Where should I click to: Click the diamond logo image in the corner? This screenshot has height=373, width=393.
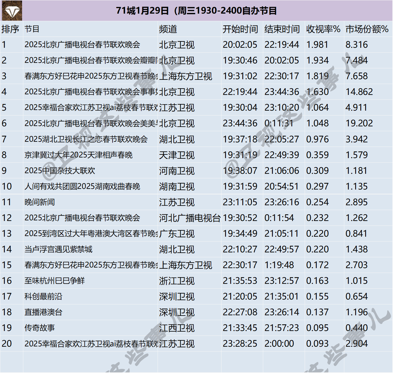pos(12,10)
